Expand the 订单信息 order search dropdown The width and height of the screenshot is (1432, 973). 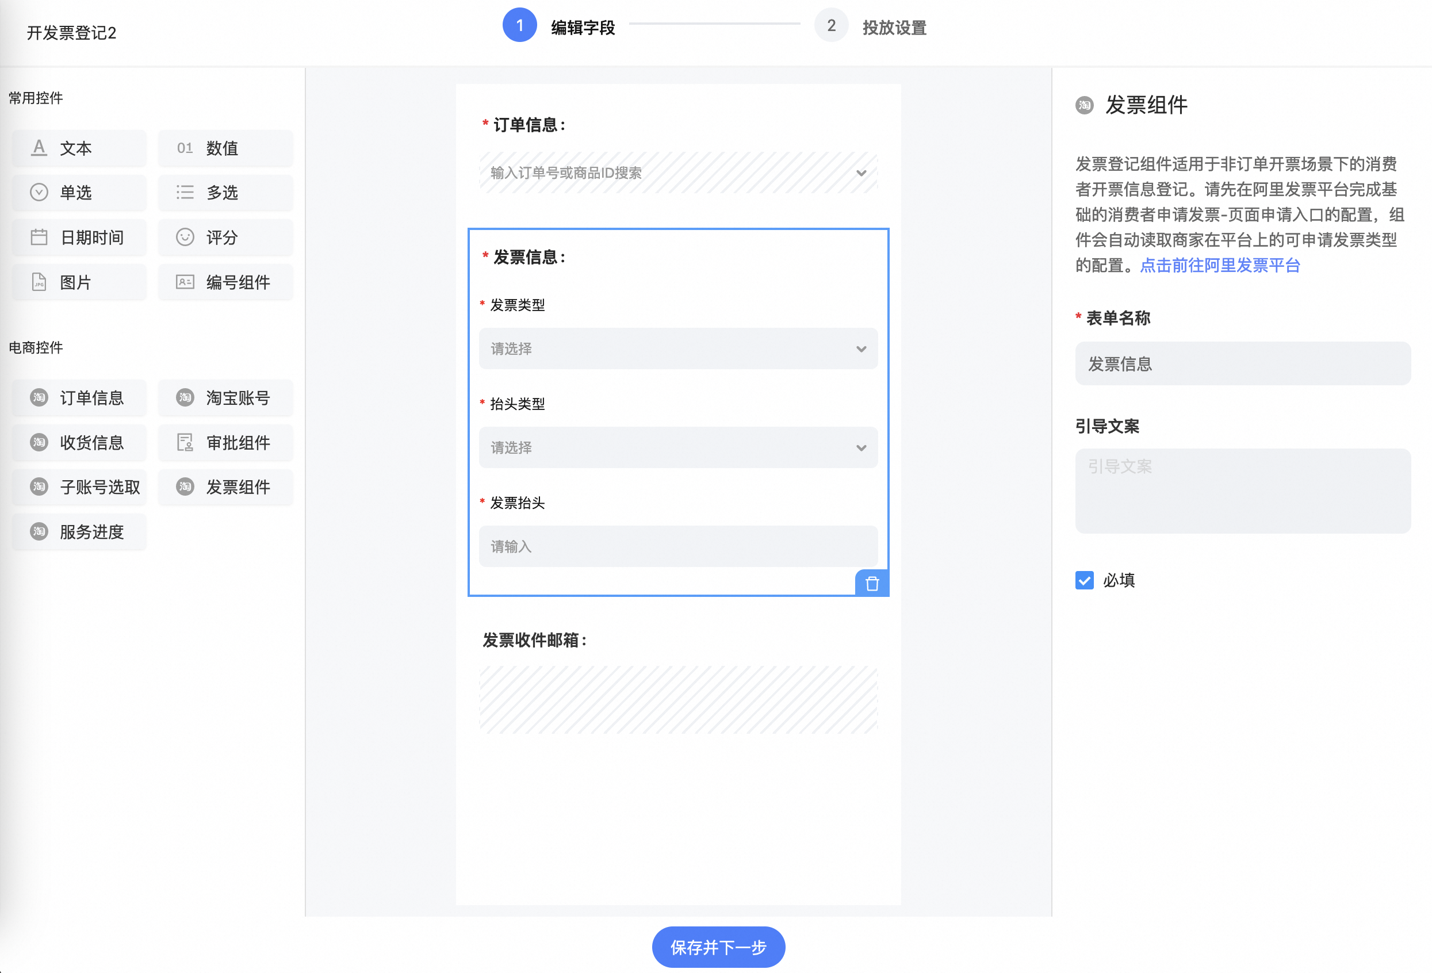point(860,173)
